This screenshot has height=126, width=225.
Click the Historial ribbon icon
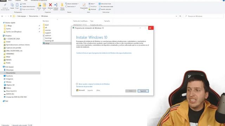(x=90, y=9)
